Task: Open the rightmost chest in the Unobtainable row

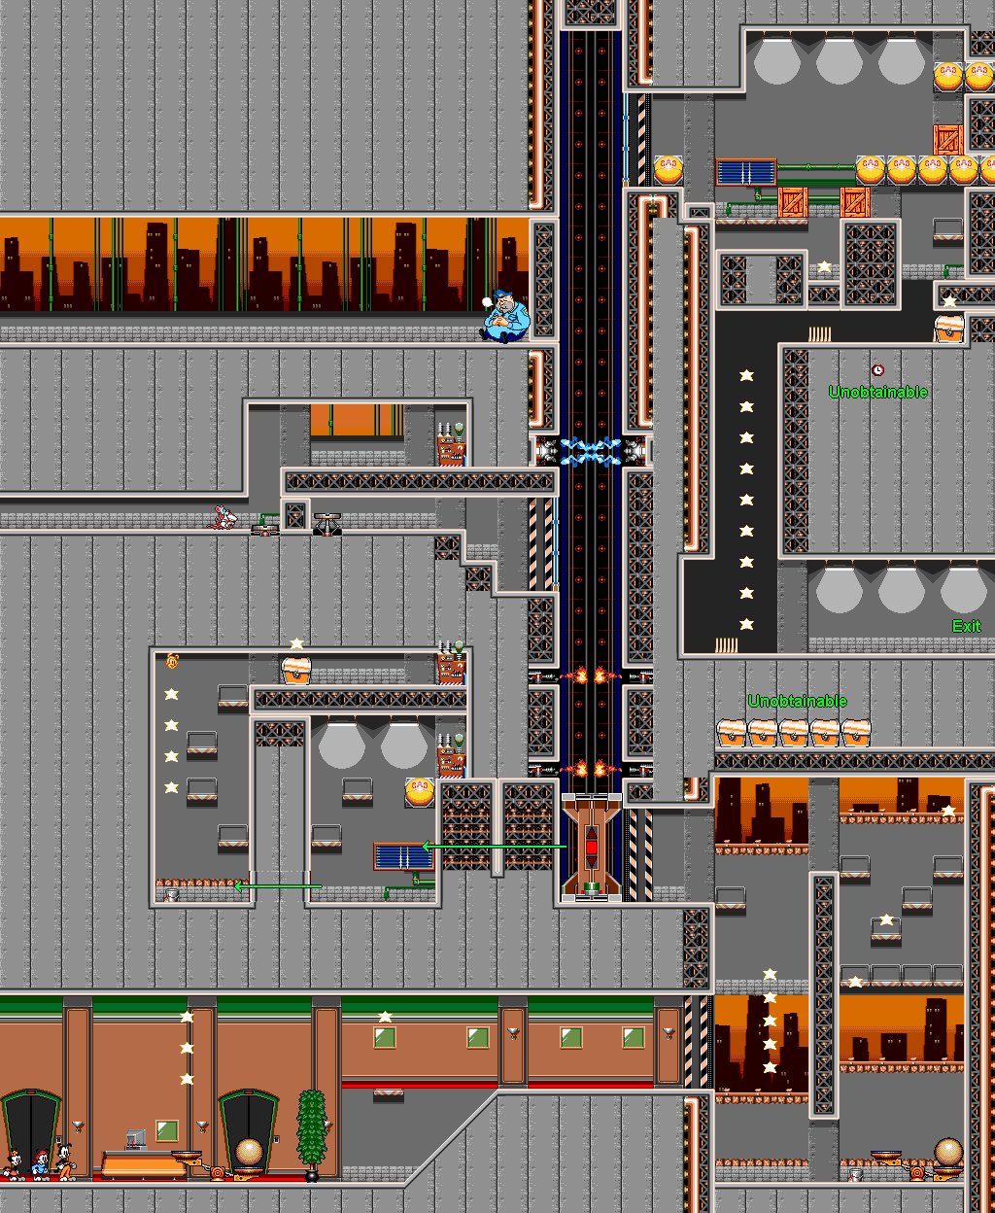Action: (x=855, y=732)
